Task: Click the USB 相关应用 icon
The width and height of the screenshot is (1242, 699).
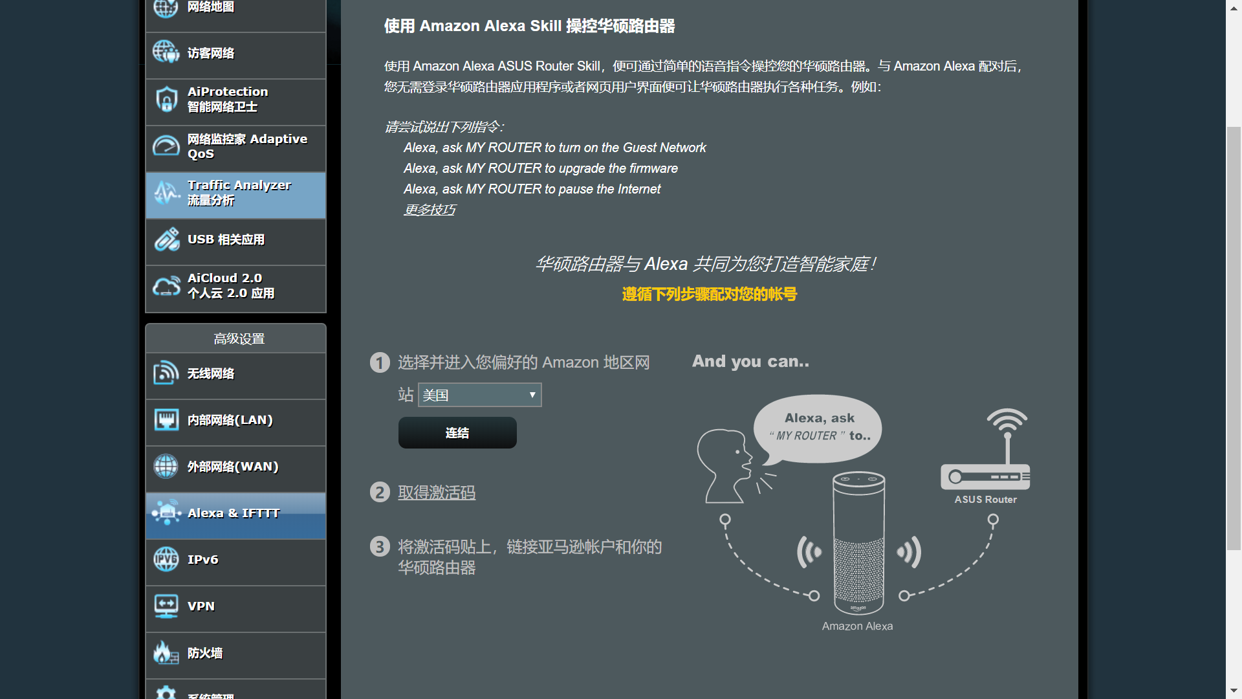Action: click(x=166, y=239)
